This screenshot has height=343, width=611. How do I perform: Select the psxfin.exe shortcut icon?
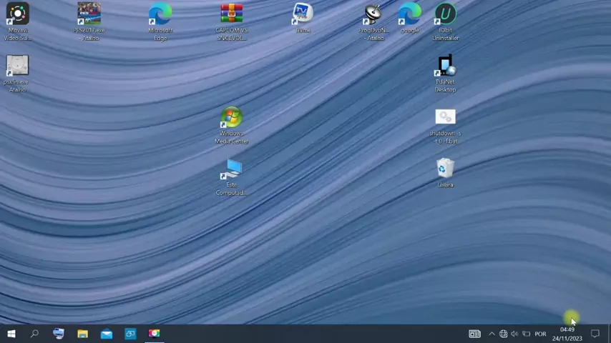tap(17, 66)
